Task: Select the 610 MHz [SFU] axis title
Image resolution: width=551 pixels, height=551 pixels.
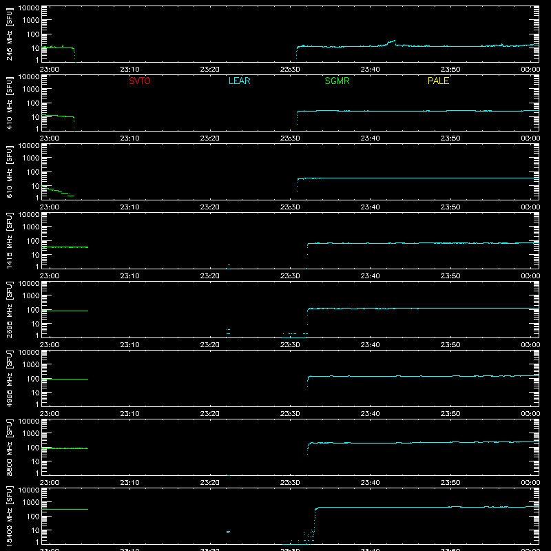Action: [10, 171]
